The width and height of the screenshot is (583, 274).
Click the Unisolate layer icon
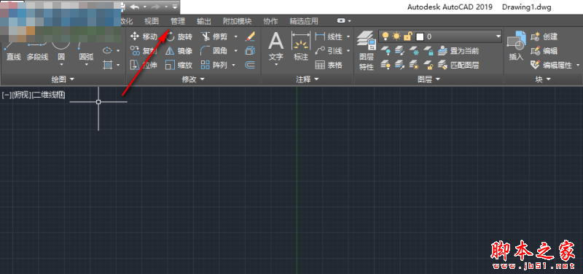click(x=400, y=65)
